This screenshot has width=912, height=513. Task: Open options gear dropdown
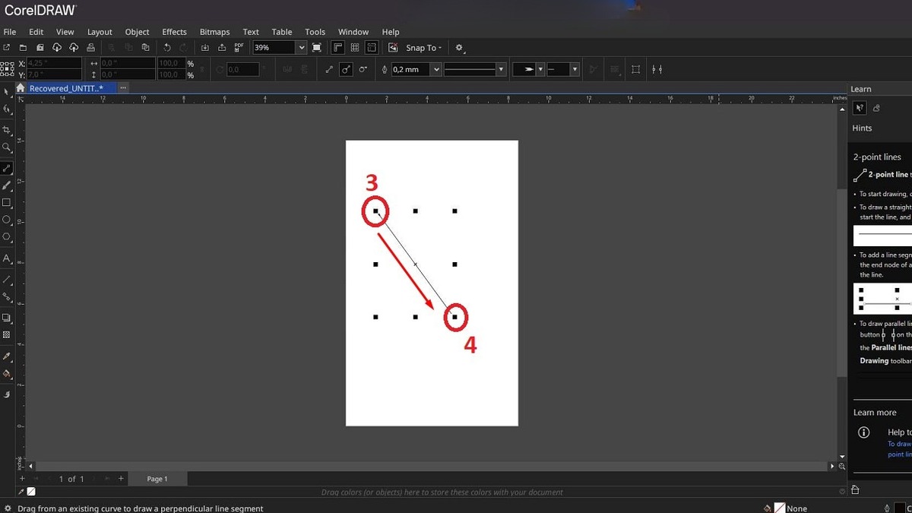click(x=460, y=47)
